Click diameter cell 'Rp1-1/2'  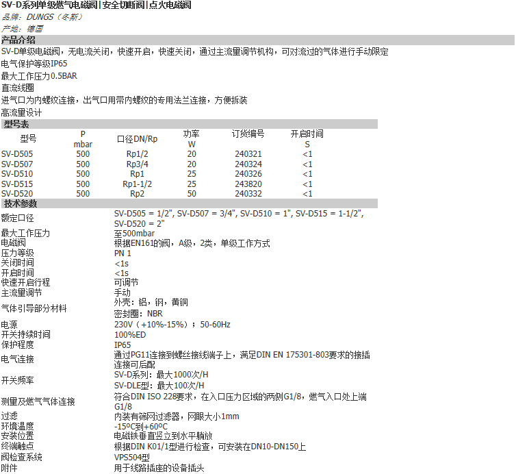pos(138,184)
